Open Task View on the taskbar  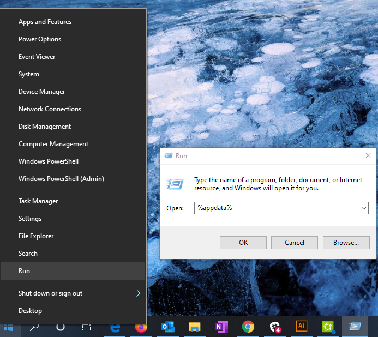pyautogui.click(x=87, y=327)
